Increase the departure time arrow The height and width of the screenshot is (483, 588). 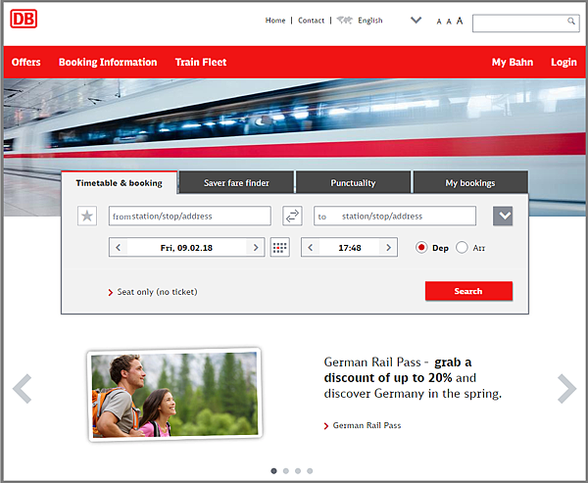[388, 248]
